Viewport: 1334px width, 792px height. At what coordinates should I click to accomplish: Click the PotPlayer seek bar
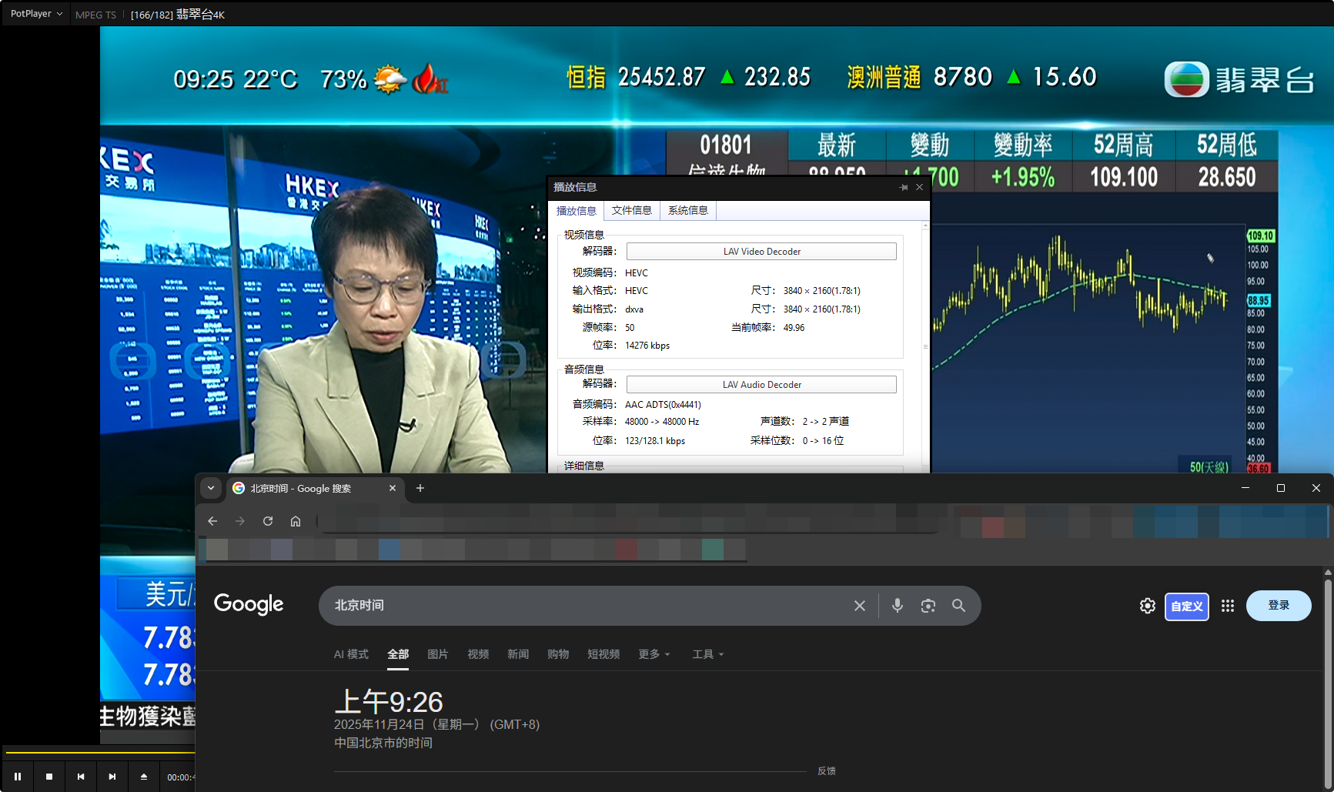(x=100, y=752)
